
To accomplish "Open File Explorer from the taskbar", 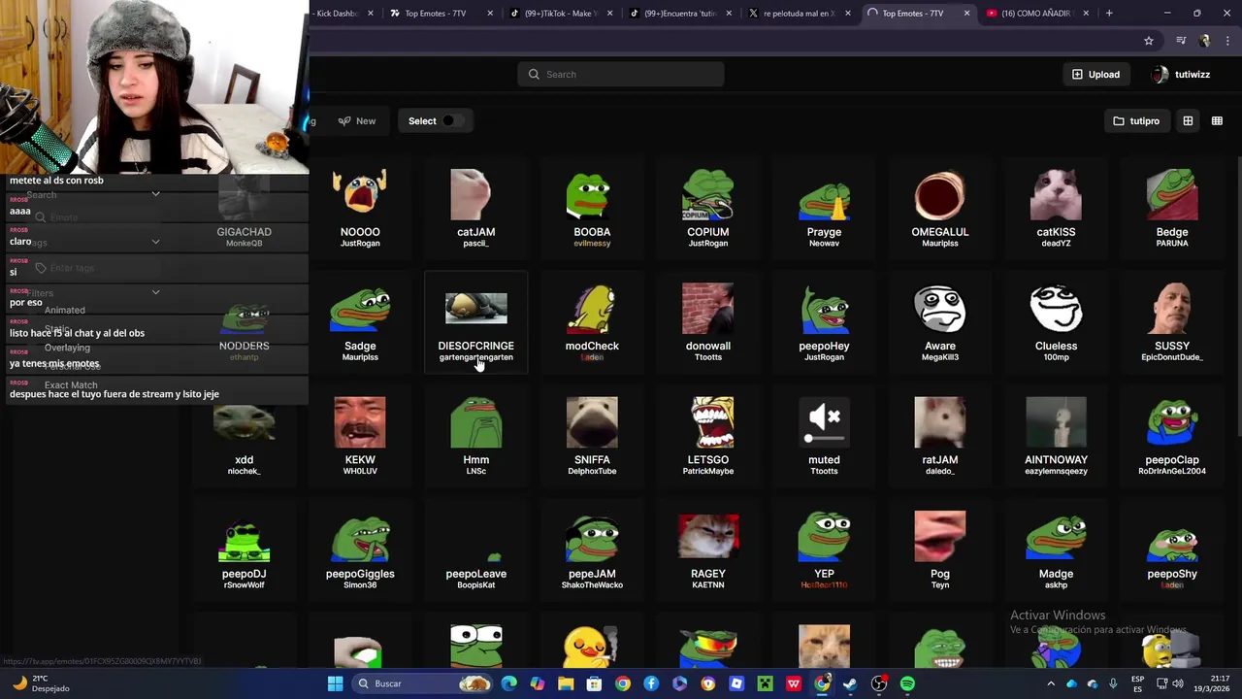I will click(566, 683).
